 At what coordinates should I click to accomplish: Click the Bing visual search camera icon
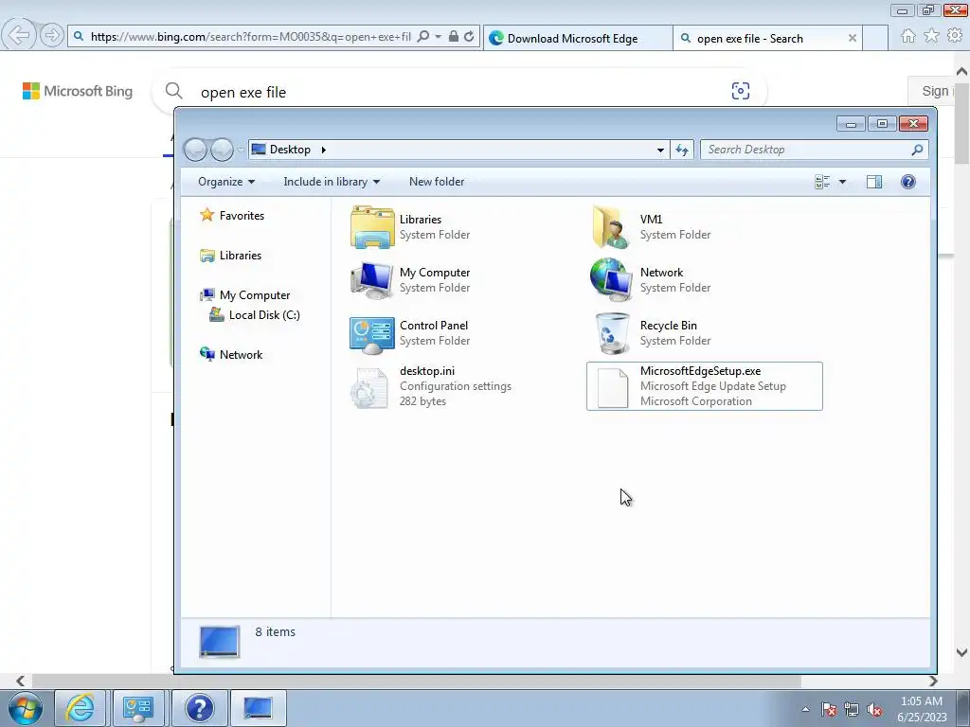click(741, 92)
